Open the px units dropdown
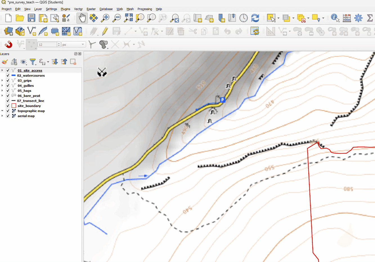The height and width of the screenshot is (262, 375). point(83,45)
